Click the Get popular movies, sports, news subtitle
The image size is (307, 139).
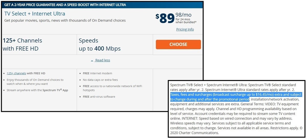click(x=65, y=20)
